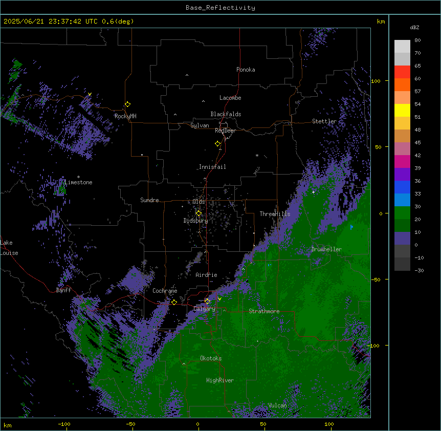441x431 pixels.
Task: Click the yellow V marker northwest of RockyMH
Action: pos(90,94)
